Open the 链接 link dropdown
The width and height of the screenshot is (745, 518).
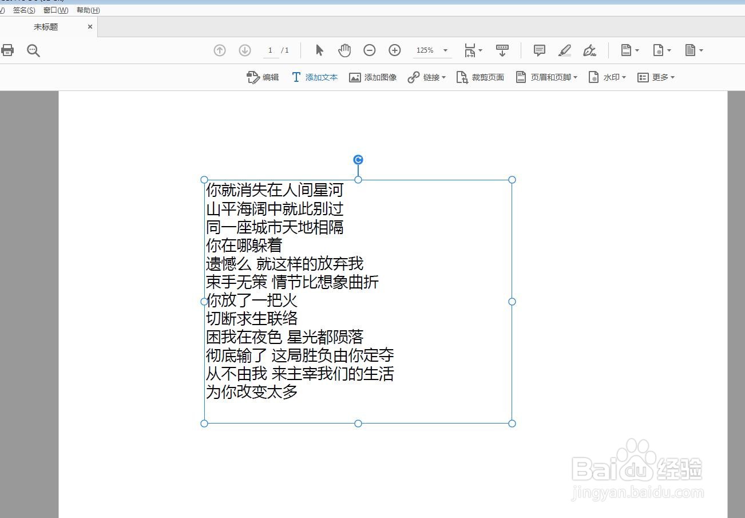(427, 77)
